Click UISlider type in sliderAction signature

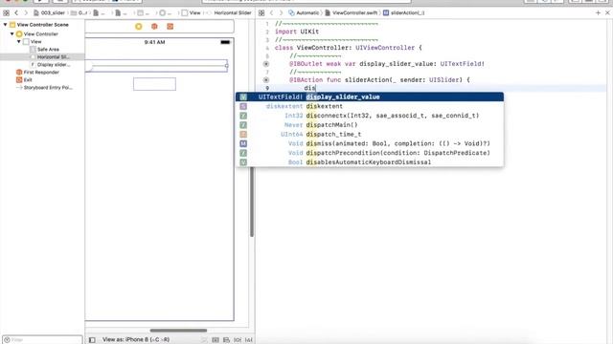coord(443,79)
